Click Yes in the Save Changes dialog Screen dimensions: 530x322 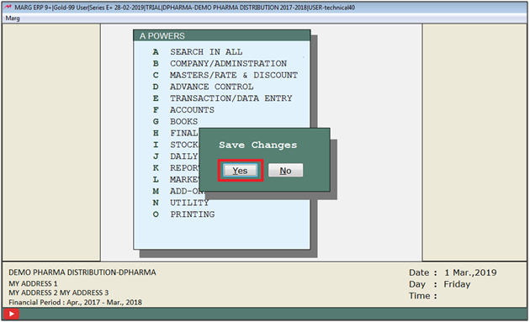pyautogui.click(x=240, y=171)
